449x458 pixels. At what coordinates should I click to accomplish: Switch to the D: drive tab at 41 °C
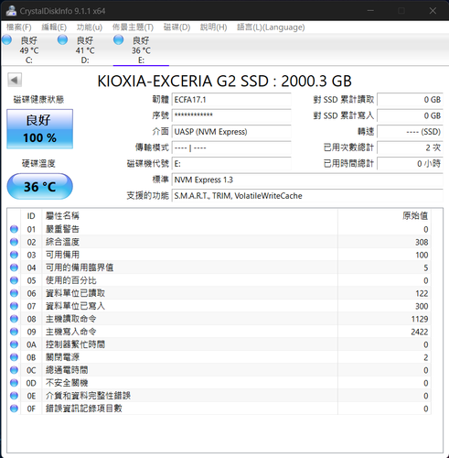(x=85, y=50)
